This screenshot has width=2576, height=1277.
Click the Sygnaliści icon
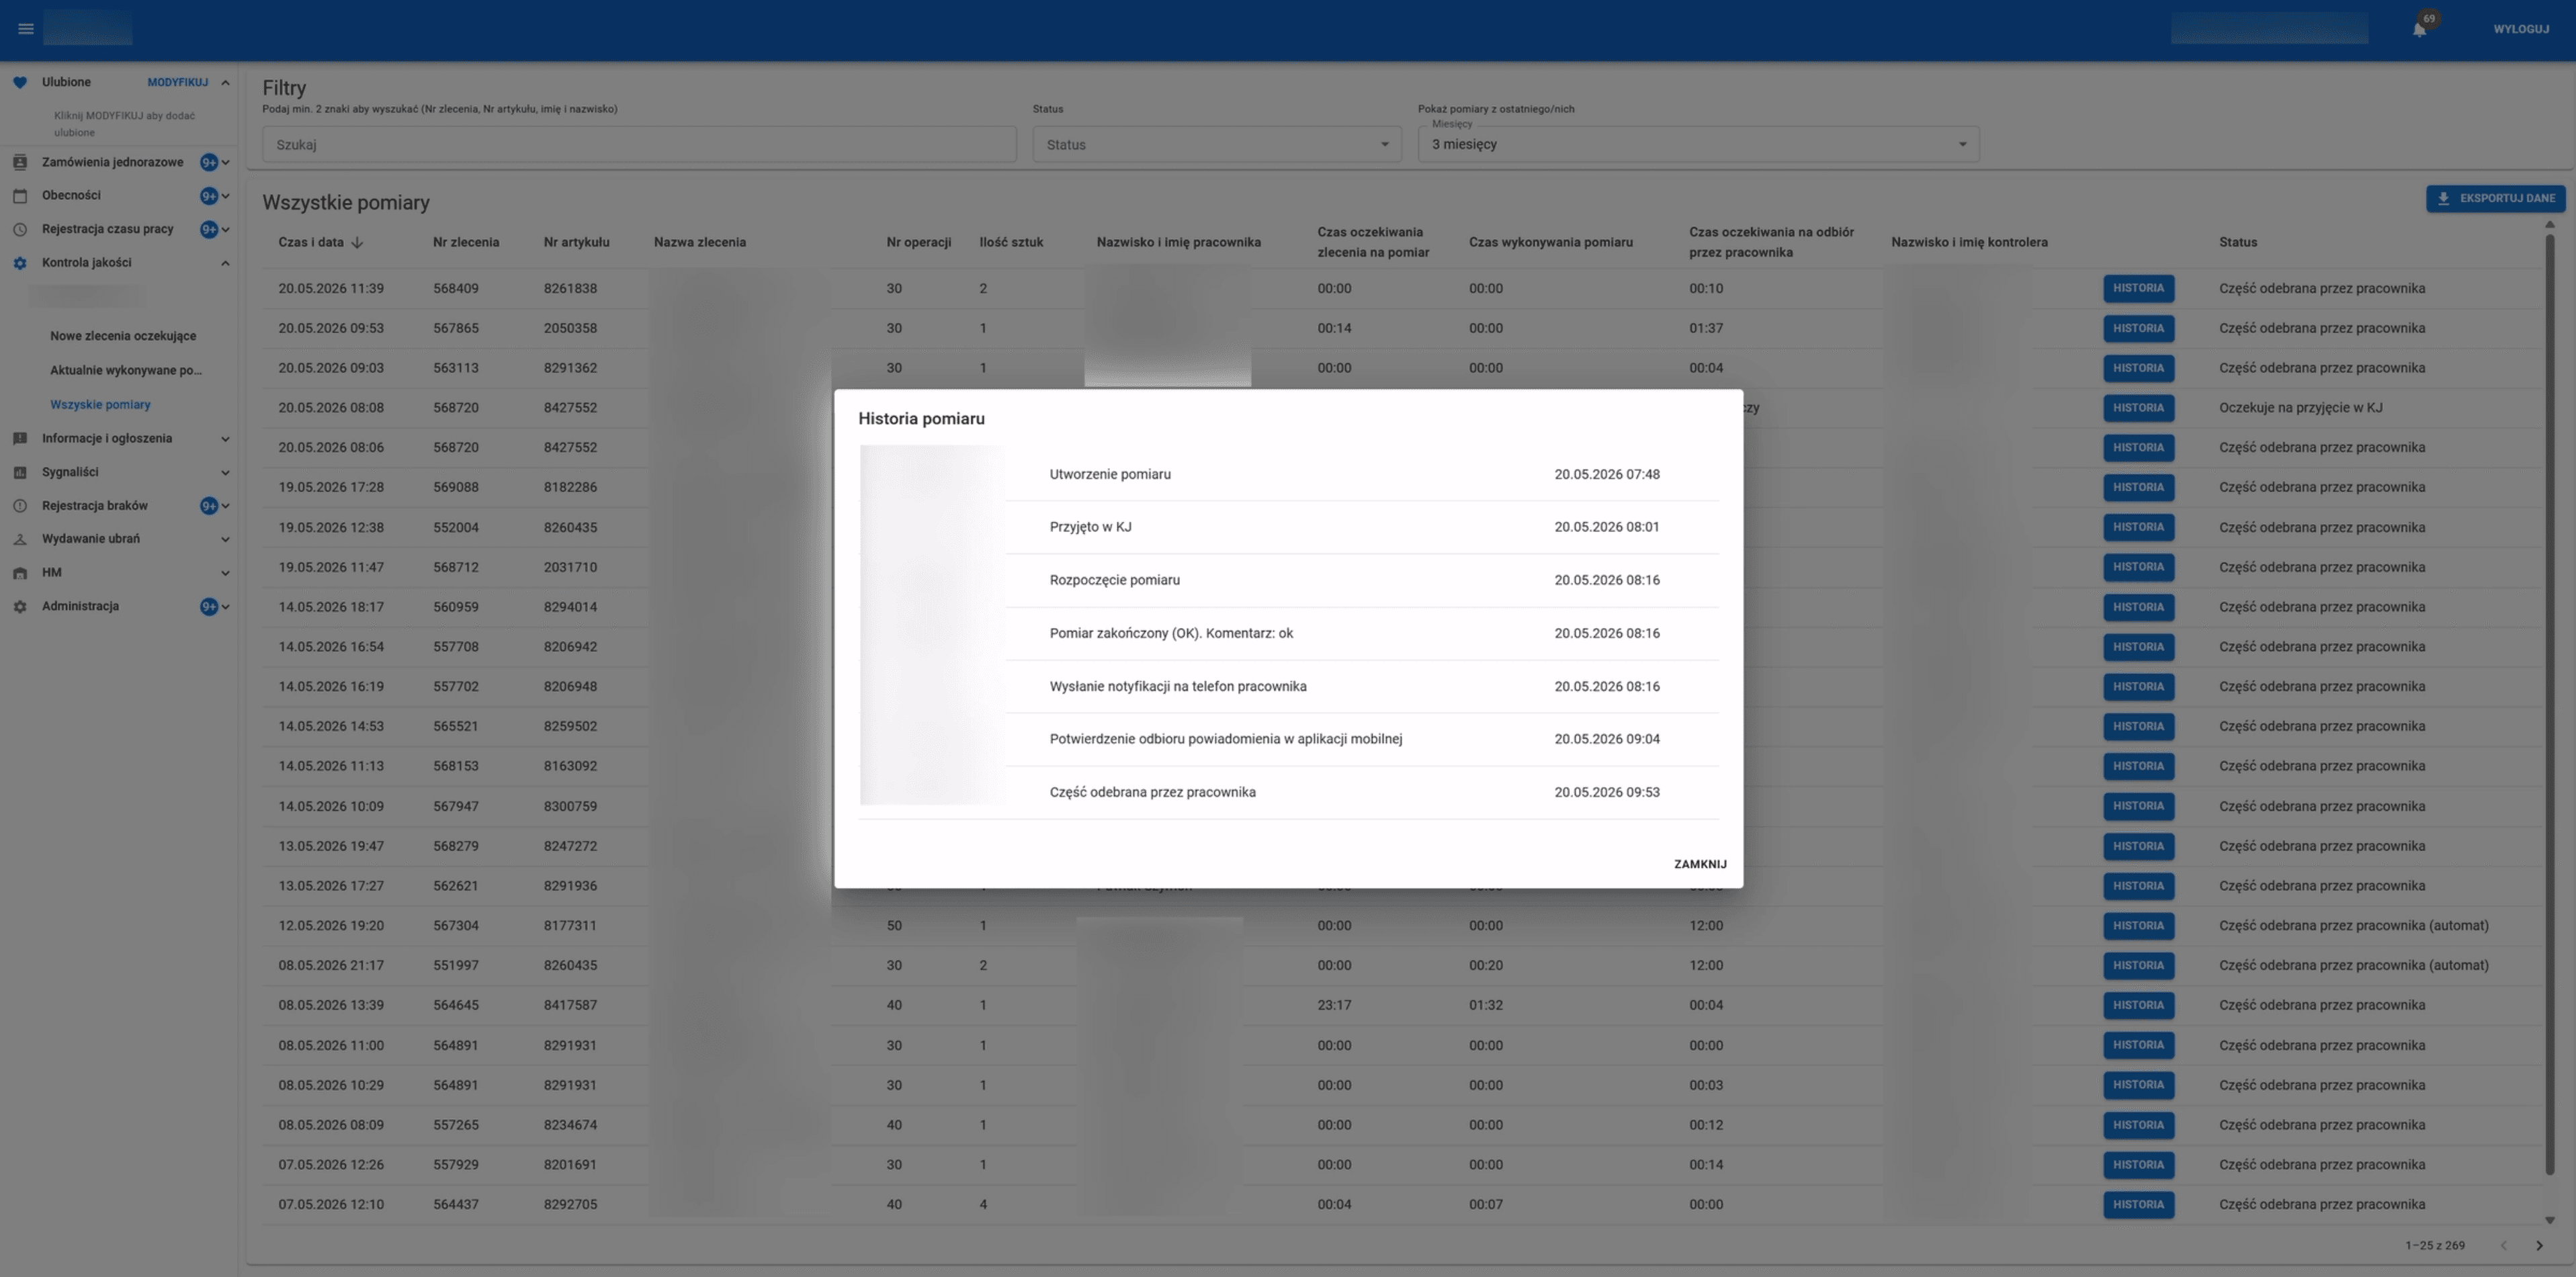pos(20,472)
